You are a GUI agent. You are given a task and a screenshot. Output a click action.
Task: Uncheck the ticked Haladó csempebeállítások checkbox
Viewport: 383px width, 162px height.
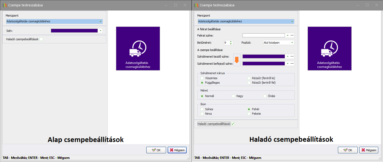(x=233, y=124)
